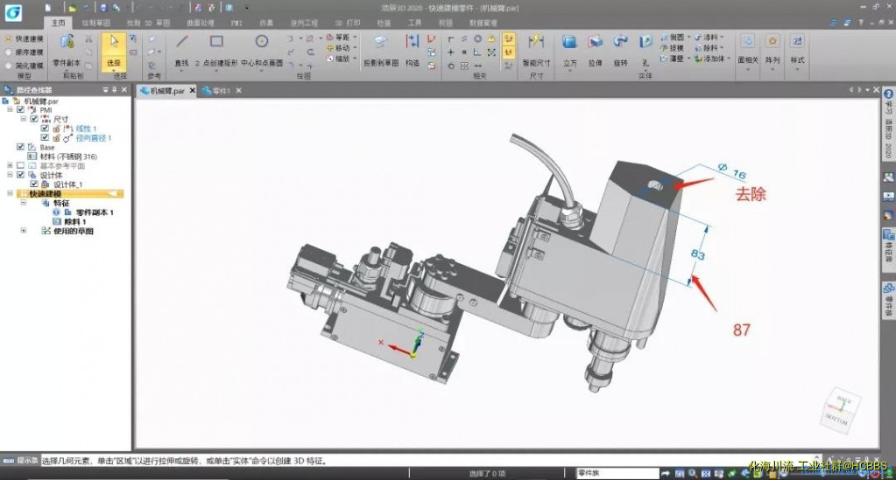896x480 pixels.
Task: Click the view orientation cube
Action: pos(841,411)
